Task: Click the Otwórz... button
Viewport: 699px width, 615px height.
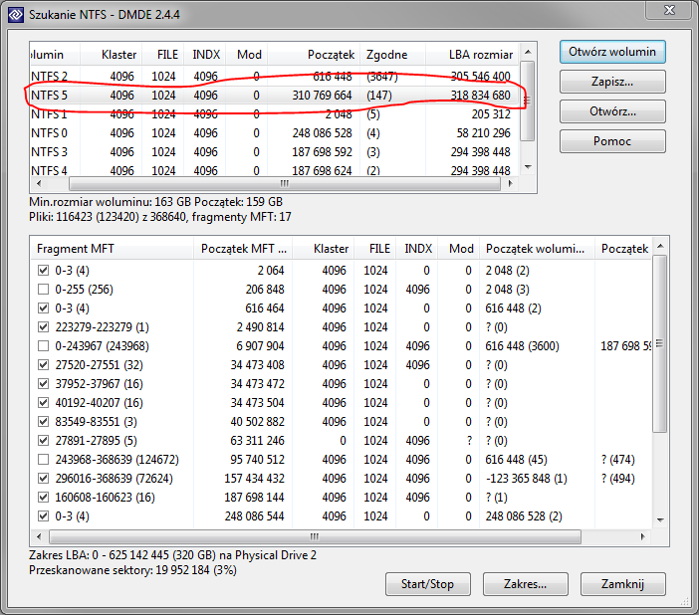Action: click(x=612, y=111)
